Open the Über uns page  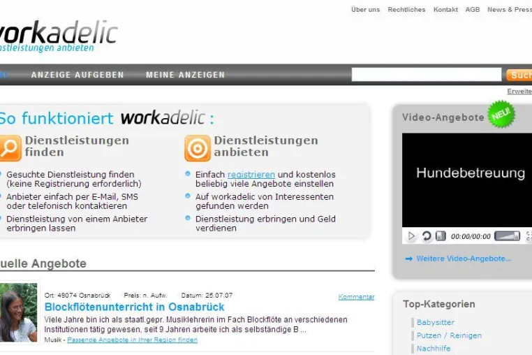coord(365,10)
